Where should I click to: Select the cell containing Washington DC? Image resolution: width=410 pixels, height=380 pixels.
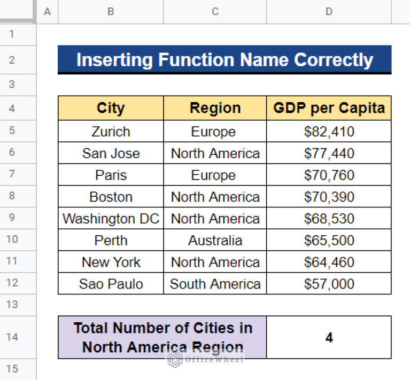click(x=111, y=219)
